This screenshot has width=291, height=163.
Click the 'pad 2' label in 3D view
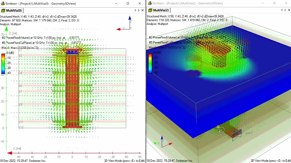(249, 133)
